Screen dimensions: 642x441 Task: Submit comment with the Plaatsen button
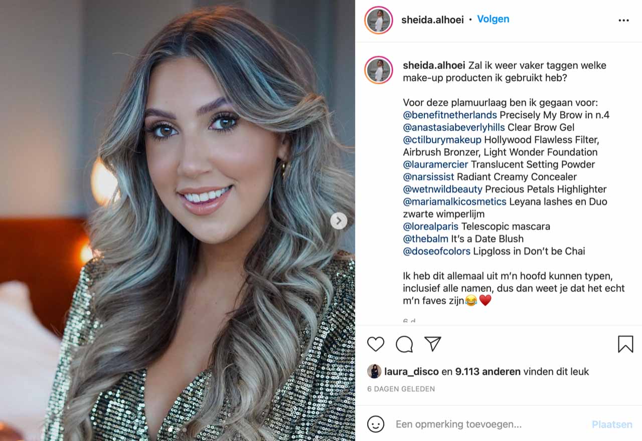pyautogui.click(x=612, y=424)
